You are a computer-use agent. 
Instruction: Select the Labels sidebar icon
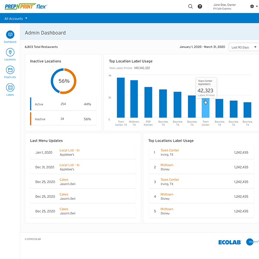coord(10,88)
